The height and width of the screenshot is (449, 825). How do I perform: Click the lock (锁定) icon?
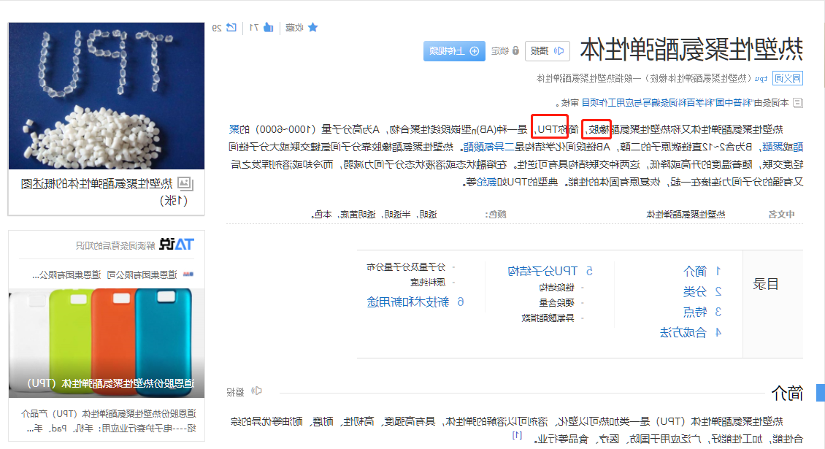tap(515, 50)
